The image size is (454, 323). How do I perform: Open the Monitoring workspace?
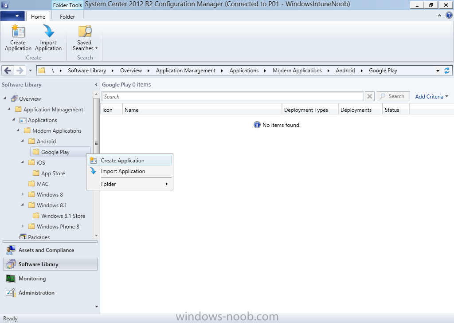pyautogui.click(x=50, y=278)
